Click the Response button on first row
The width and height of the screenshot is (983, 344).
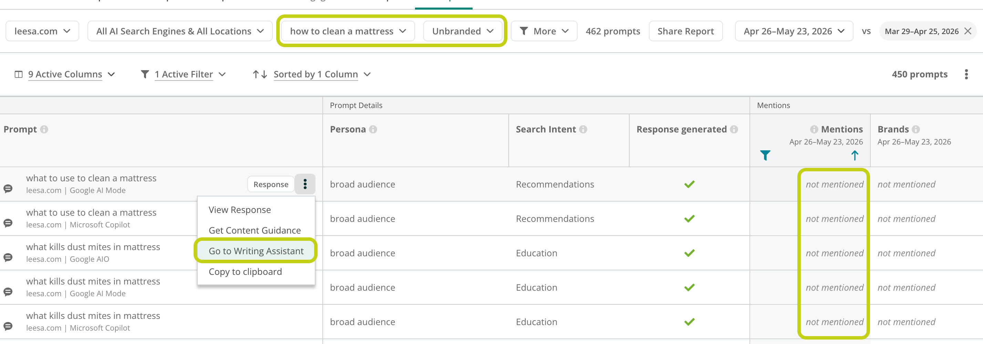(x=271, y=184)
